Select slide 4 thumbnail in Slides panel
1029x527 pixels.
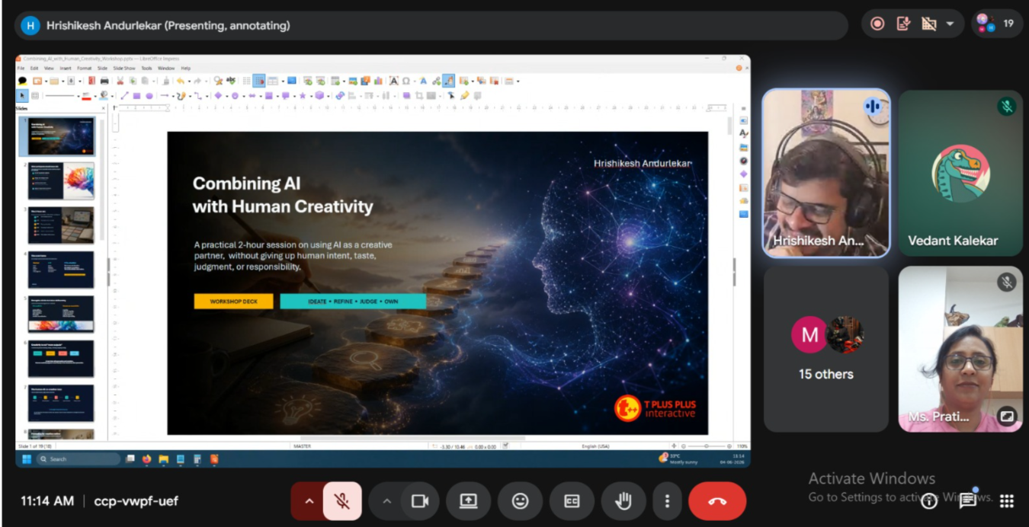pyautogui.click(x=61, y=270)
